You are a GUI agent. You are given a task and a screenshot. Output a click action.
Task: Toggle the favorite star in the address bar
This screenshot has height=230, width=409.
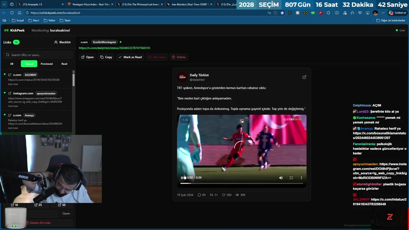point(282,13)
